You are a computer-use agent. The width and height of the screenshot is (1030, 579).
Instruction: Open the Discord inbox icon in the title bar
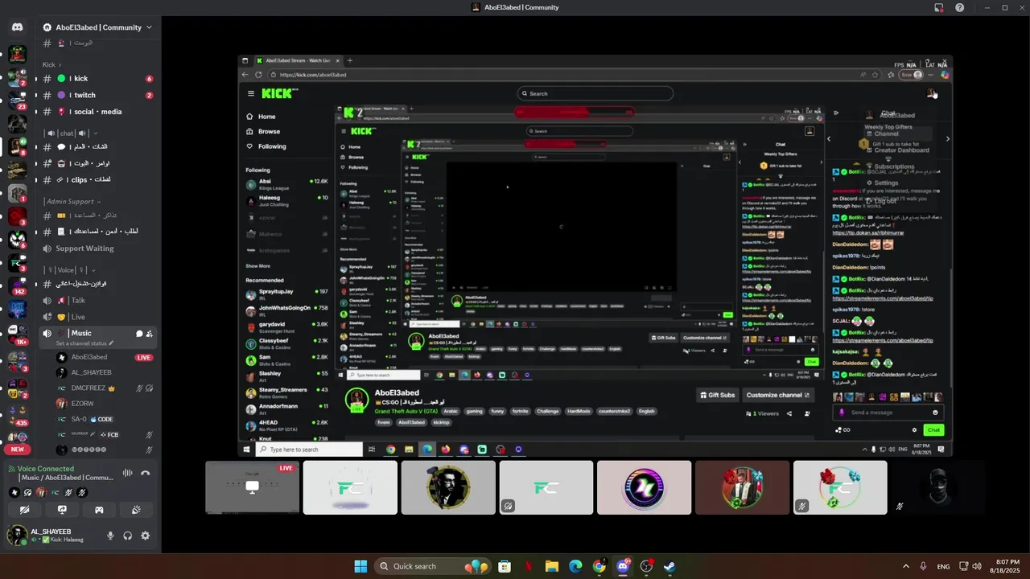click(x=939, y=7)
